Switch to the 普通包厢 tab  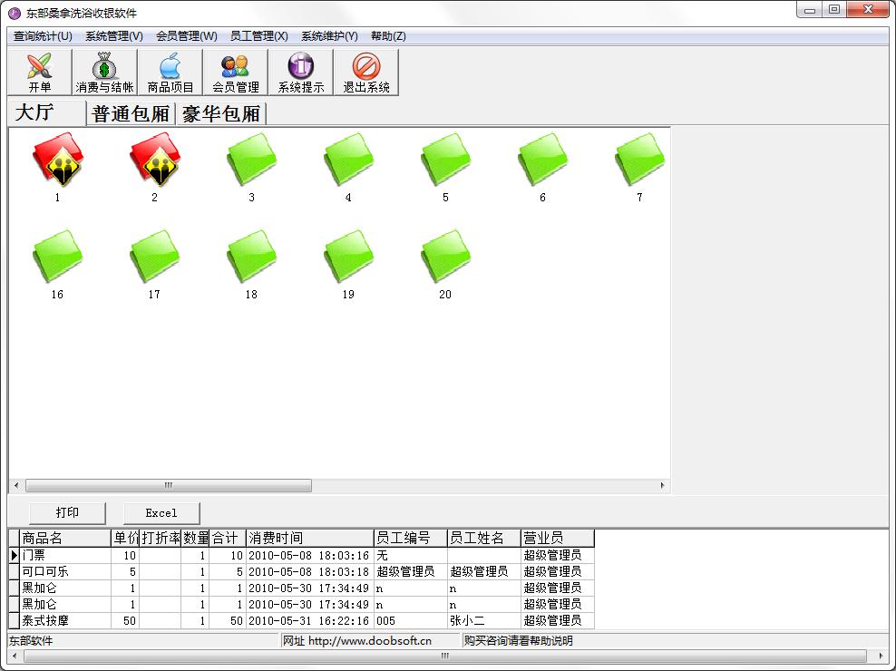[131, 114]
